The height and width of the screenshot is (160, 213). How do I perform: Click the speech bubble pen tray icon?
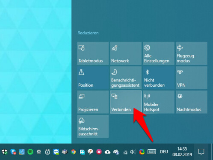90,152
